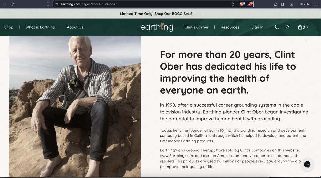Reload the page with the refresh icon
321x178 pixels.
click(x=12, y=4)
